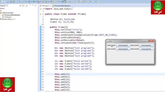
Task: Click the Next Annotation toolbar icon
Action: pos(76,2)
